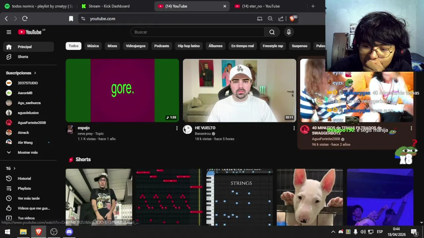Viewport: 424px width, 238px height.
Task: Filter by the Música chip
Action: coord(93,46)
